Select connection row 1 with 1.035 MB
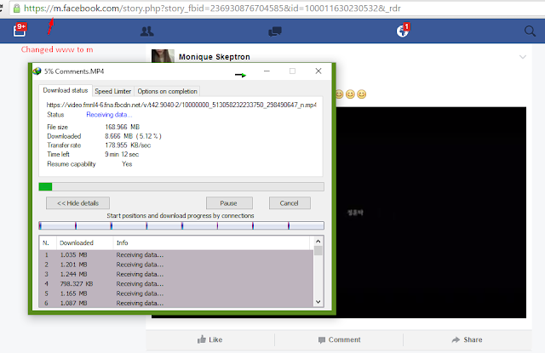This screenshot has width=545, height=353. [x=176, y=255]
